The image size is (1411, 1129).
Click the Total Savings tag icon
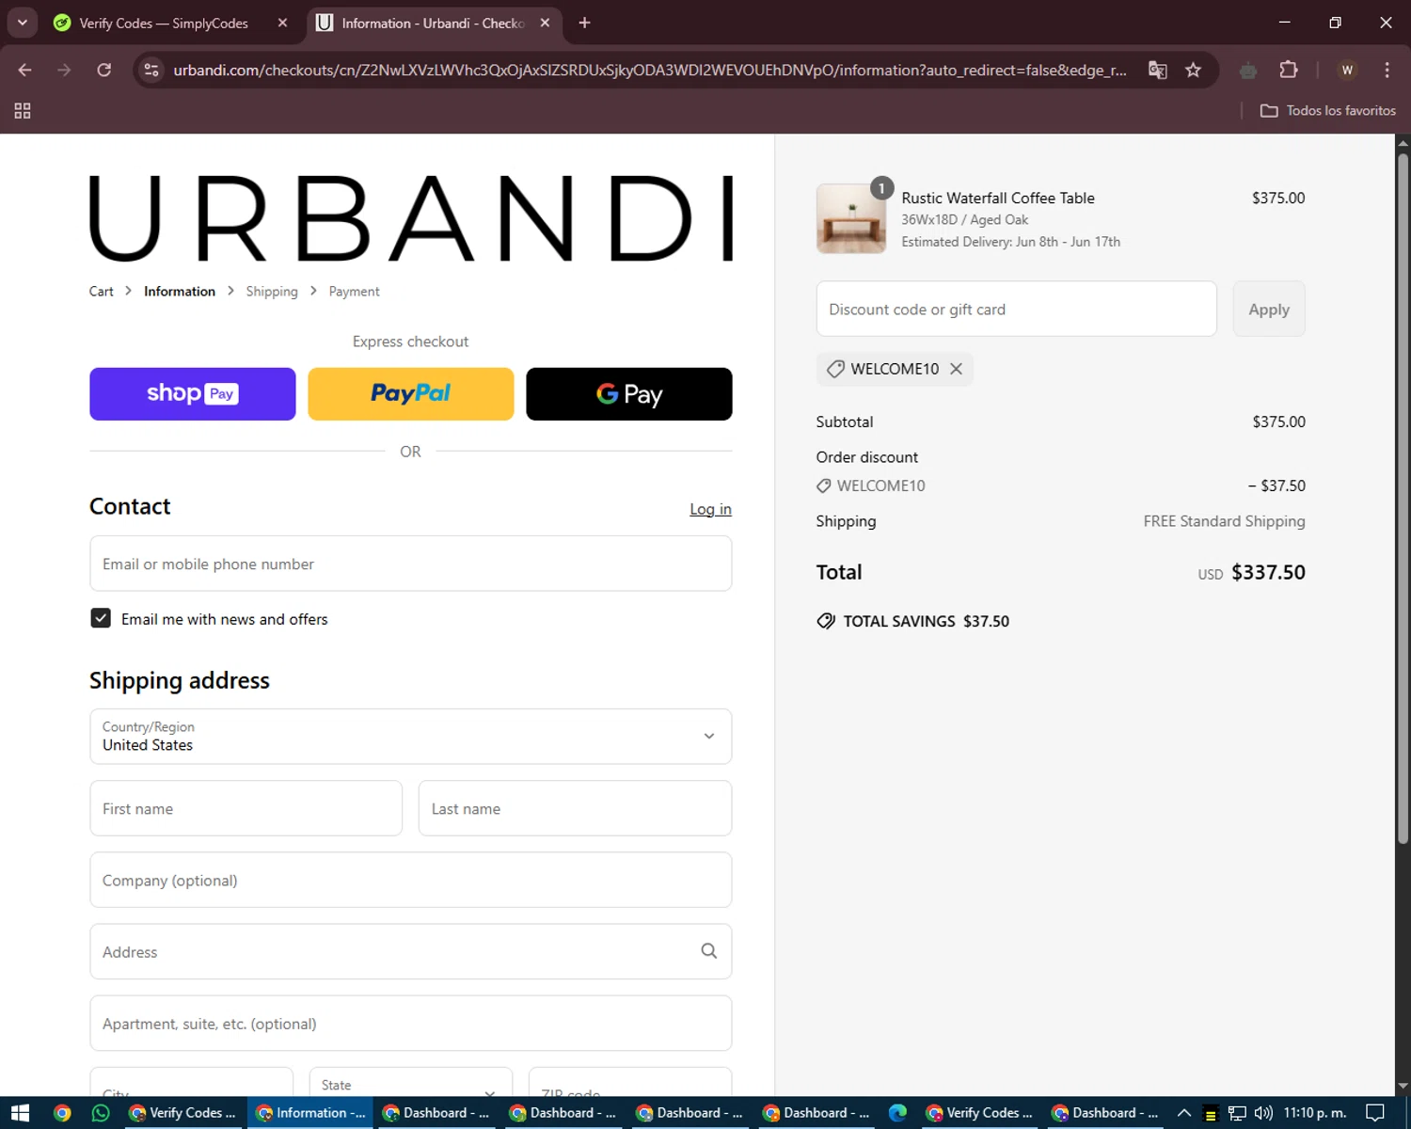pyautogui.click(x=826, y=621)
